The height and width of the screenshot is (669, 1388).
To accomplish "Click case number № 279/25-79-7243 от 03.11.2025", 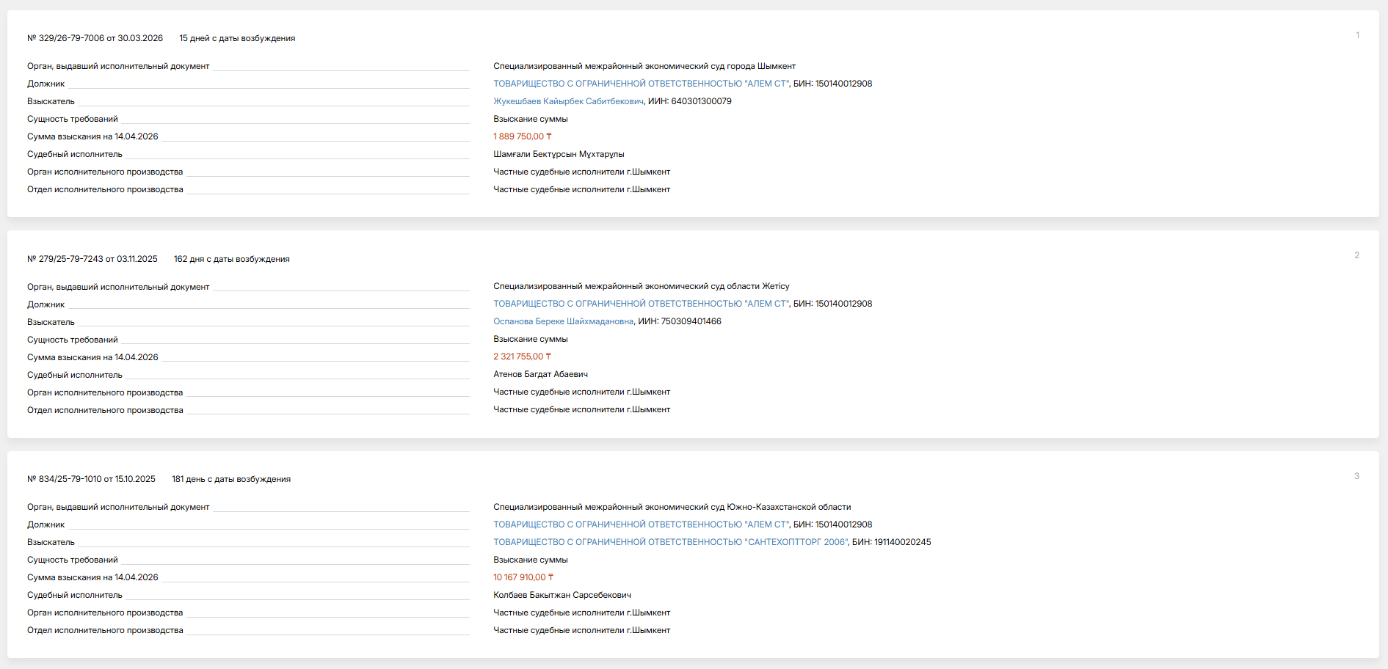I will coord(92,259).
